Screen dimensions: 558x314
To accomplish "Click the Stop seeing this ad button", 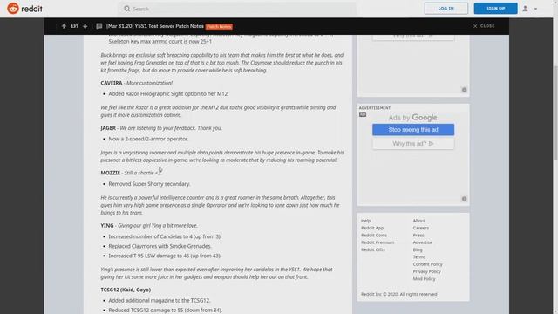I will click(413, 130).
